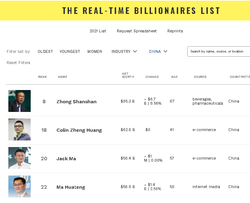Viewport: 250px width, 203px height.
Task: Open the China country filter dropdown
Action: [158, 51]
